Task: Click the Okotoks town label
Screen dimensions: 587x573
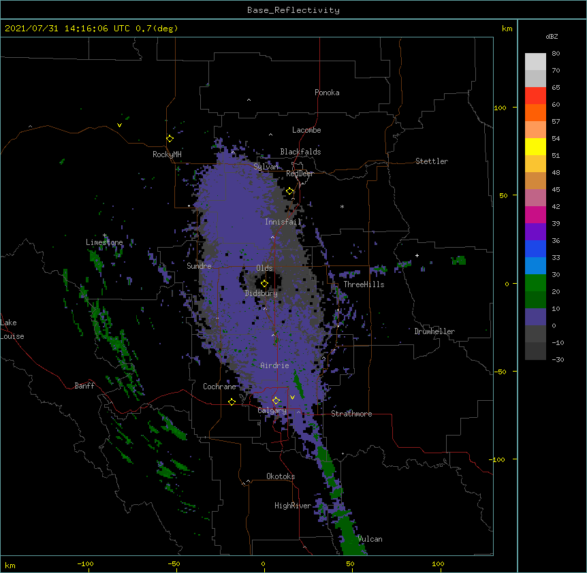Action: pos(281,476)
